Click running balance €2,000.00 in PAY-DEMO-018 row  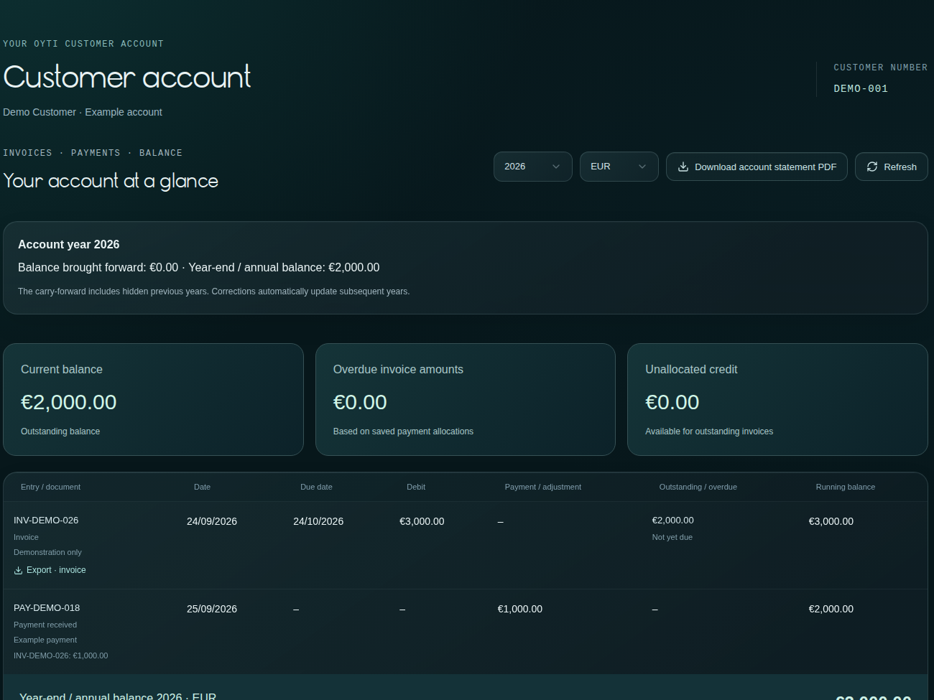pos(831,609)
